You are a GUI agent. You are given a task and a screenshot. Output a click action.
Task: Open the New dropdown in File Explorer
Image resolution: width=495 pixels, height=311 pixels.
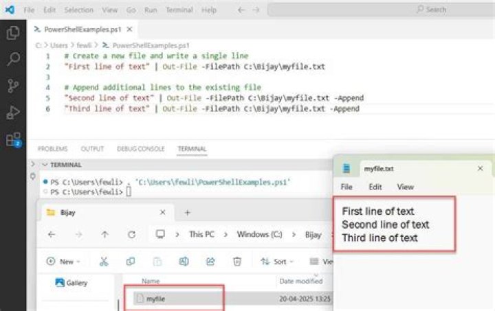(x=63, y=262)
